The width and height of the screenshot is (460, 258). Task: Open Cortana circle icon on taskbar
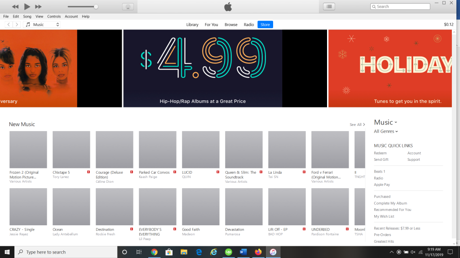(124, 252)
